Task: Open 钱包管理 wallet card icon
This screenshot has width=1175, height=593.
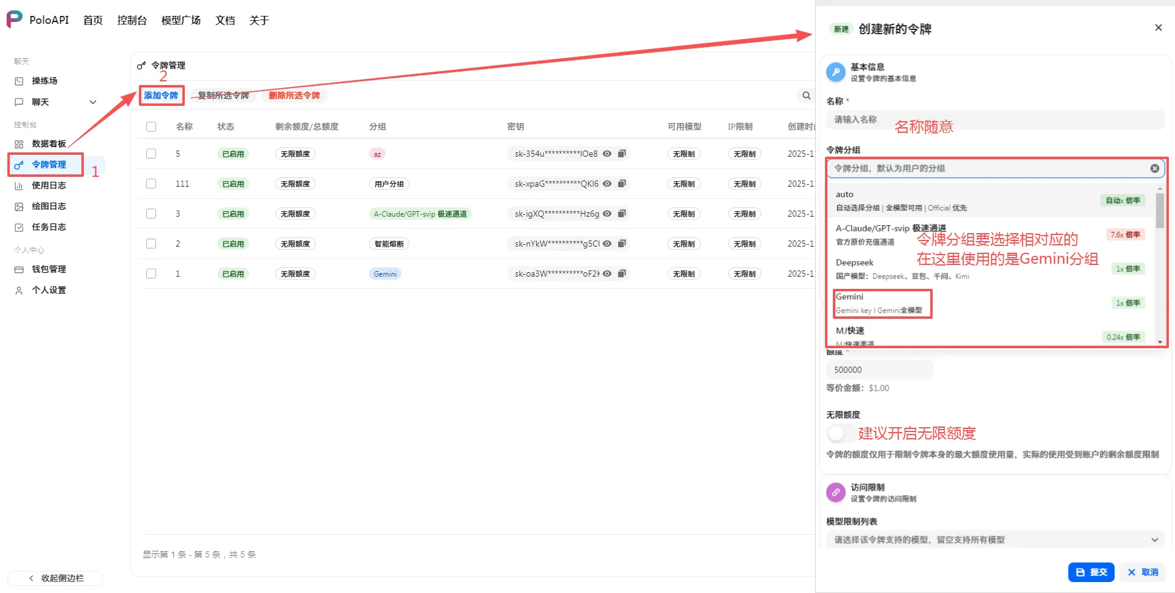Action: pos(19,269)
